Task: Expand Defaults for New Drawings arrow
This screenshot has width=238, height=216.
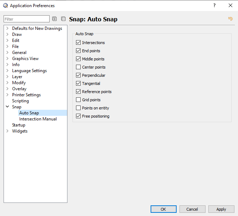Action: [x=7, y=28]
